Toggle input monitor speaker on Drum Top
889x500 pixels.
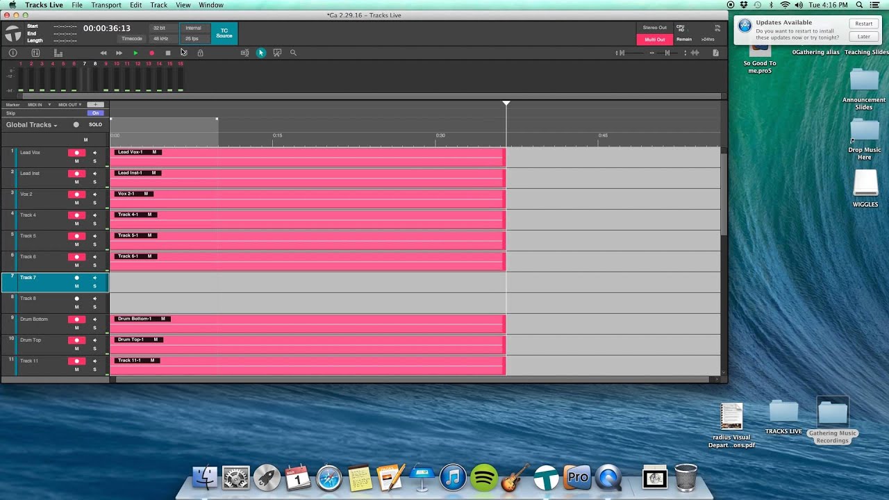click(94, 340)
